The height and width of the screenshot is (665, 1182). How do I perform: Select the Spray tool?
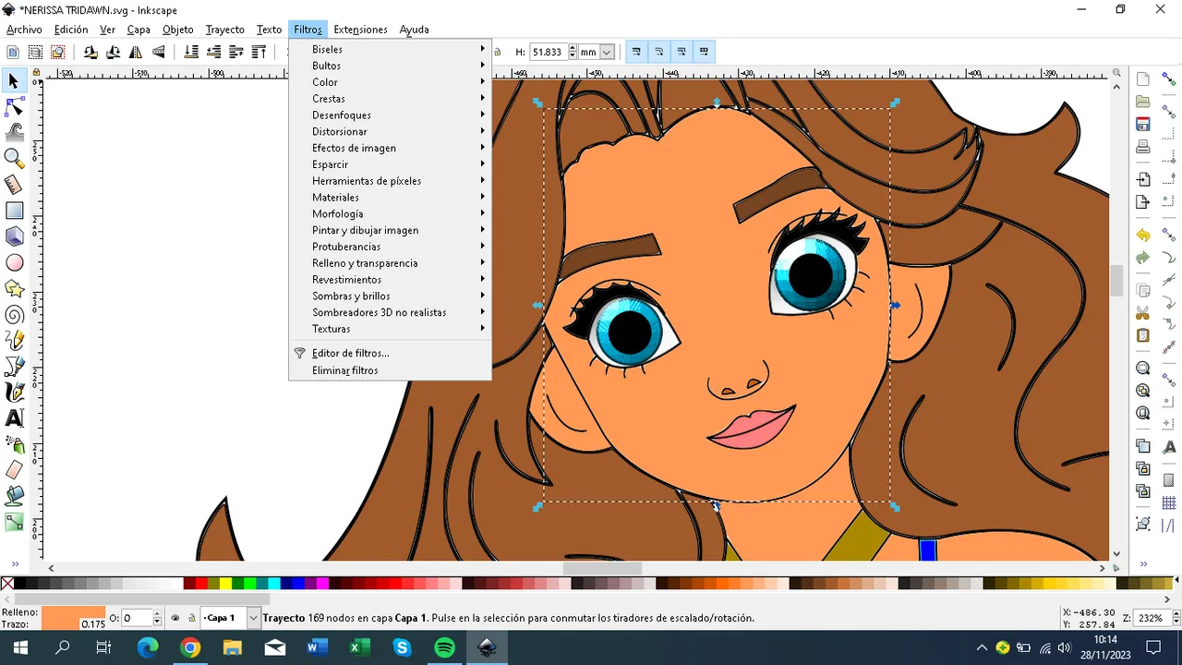tap(14, 444)
